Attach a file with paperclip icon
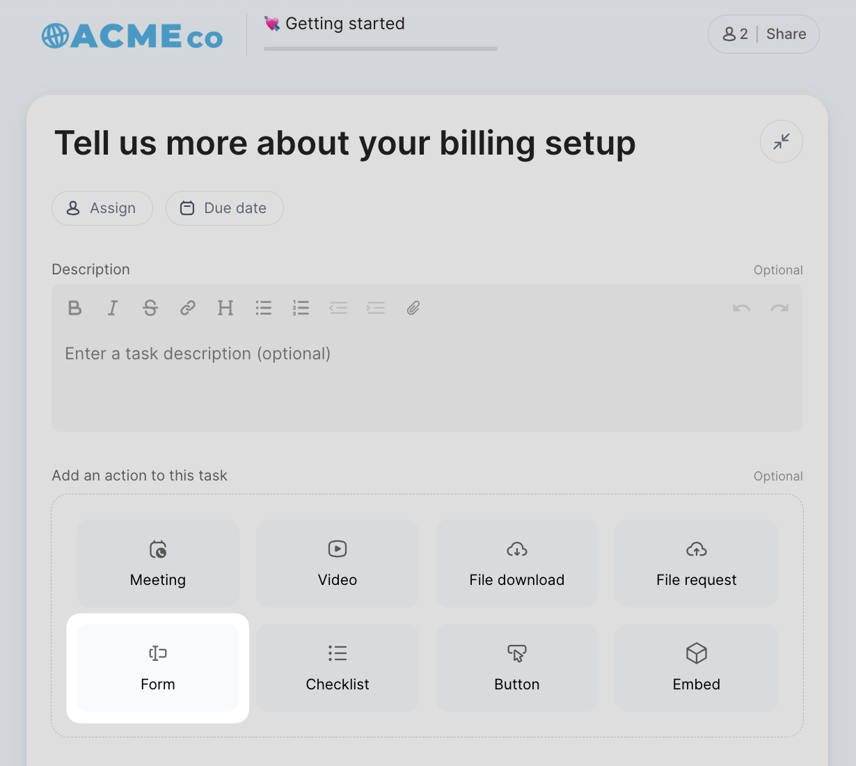The image size is (856, 766). pyautogui.click(x=413, y=308)
